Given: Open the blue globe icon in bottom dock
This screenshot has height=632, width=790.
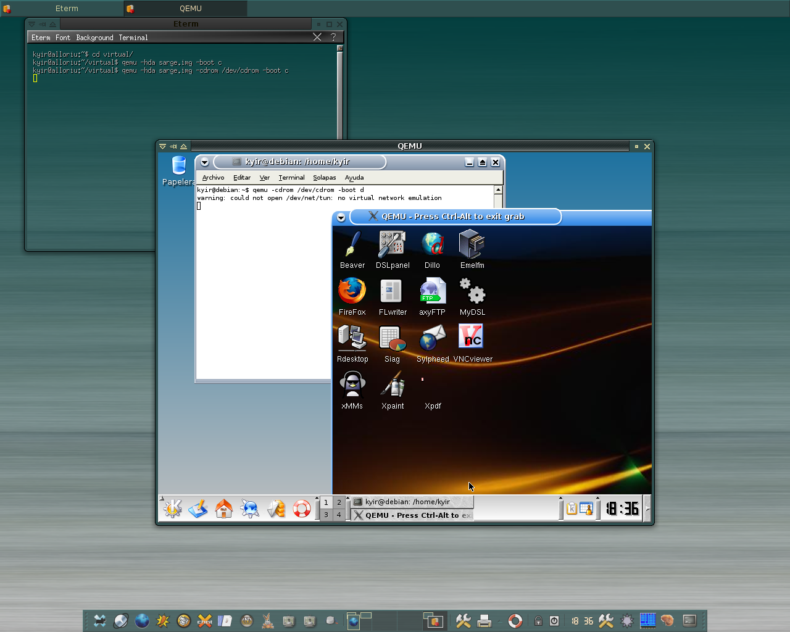Looking at the screenshot, I should (142, 621).
